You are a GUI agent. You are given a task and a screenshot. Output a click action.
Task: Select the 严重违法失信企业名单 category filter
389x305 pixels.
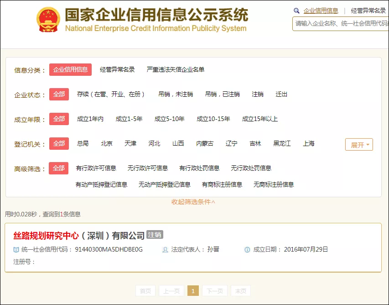click(x=176, y=69)
